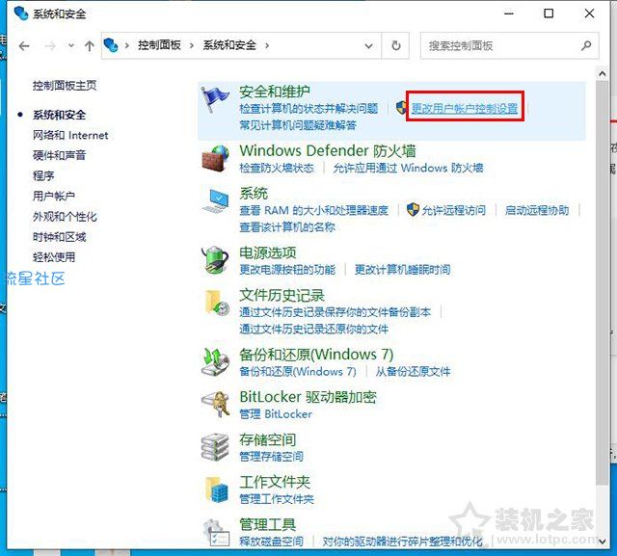Viewport: 617px width, 556px height.
Task: Select 用户帐户 in the sidebar
Action: click(54, 196)
